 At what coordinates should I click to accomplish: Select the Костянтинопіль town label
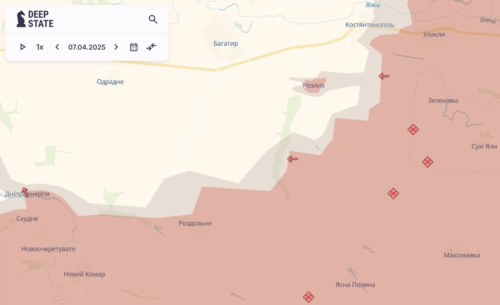click(370, 25)
